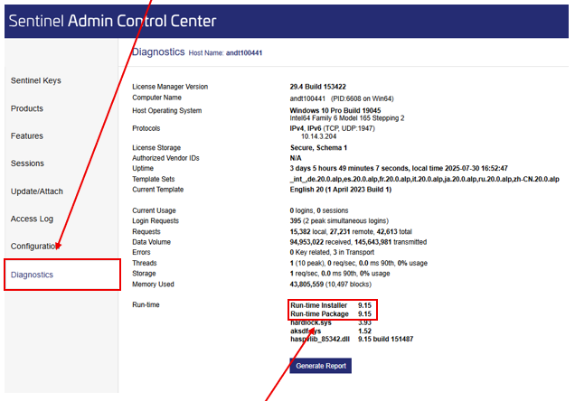Click the Data Volume label
Screen dimensions: 575x401
click(x=151, y=242)
